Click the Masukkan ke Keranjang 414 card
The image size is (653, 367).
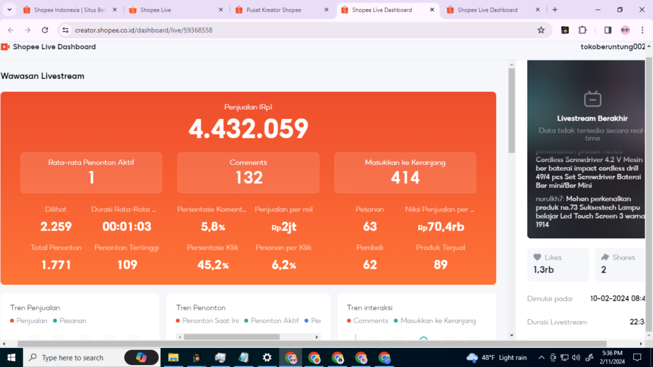click(x=405, y=172)
